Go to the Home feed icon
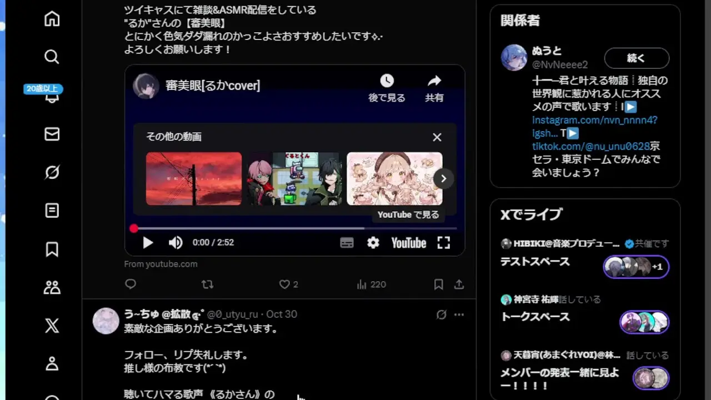Screen dimensions: 711x400 point(52,19)
